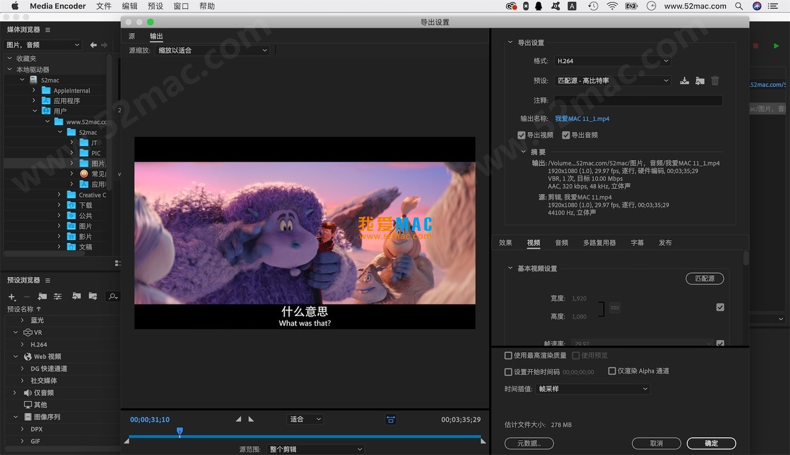The height and width of the screenshot is (455, 790).
Task: Expand the 仅音频 preset group
Action: tap(15, 393)
